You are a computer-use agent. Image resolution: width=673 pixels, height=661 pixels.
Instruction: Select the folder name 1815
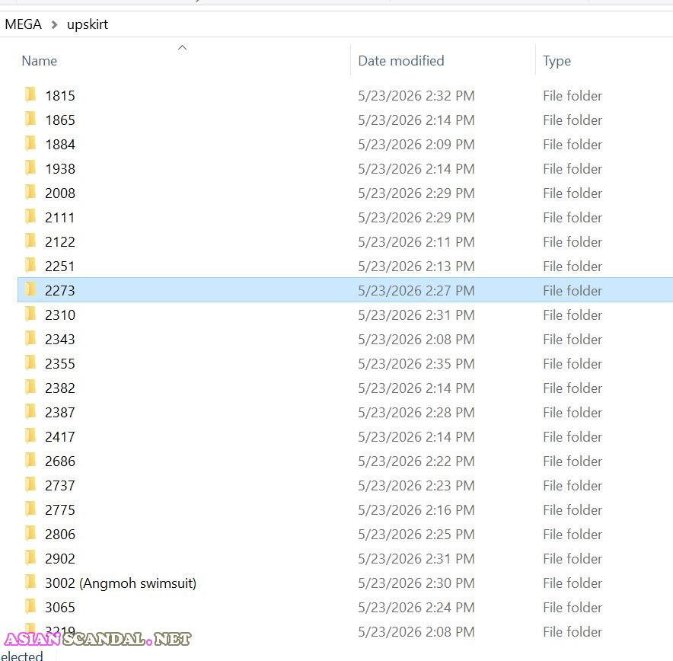click(60, 95)
